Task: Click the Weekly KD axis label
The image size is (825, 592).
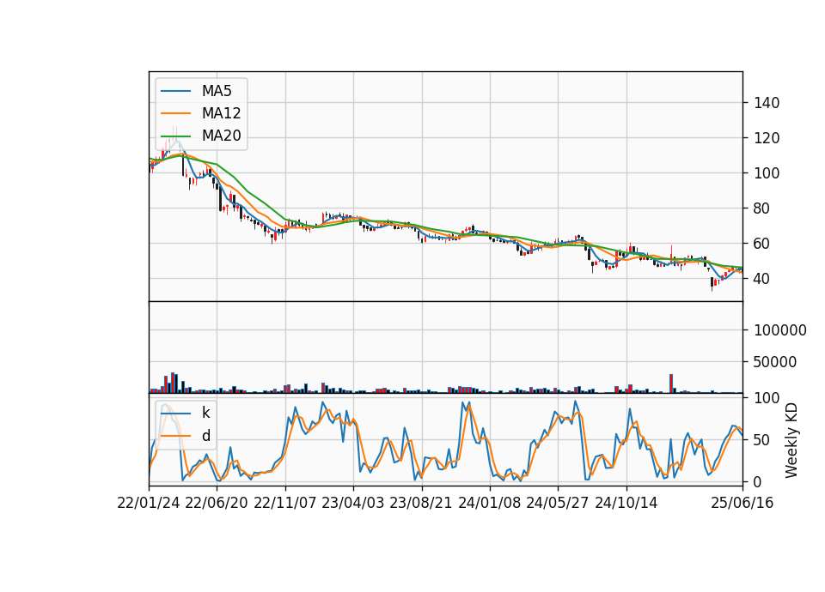Action: pyautogui.click(x=791, y=440)
